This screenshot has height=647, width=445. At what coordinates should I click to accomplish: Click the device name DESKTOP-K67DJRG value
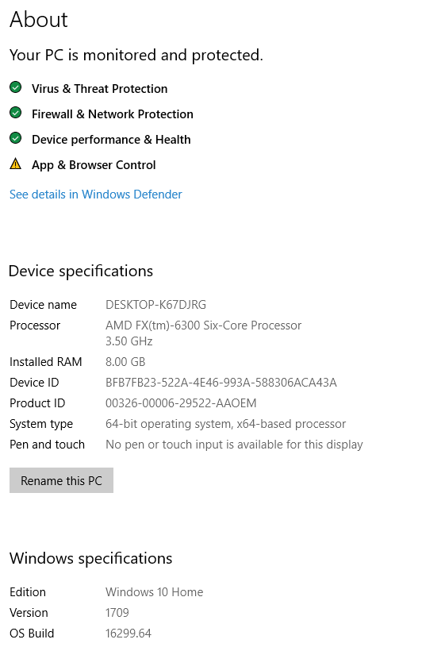click(x=156, y=305)
